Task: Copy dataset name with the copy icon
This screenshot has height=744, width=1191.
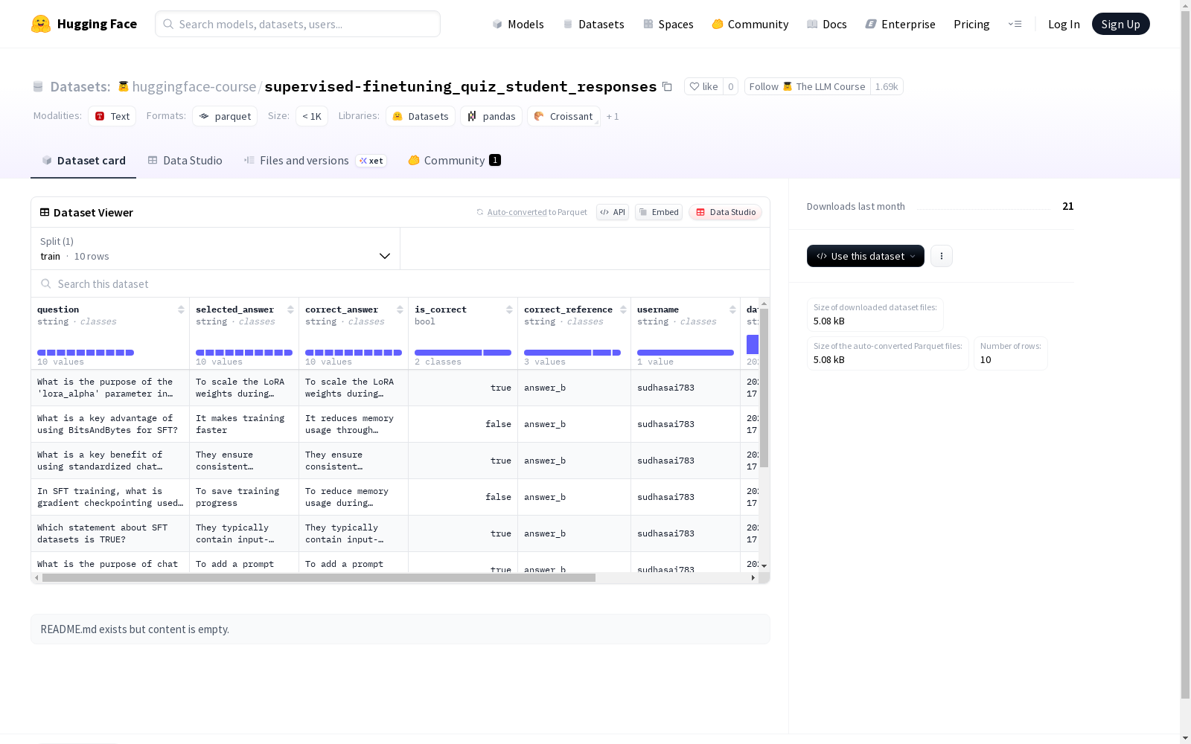Action: [667, 86]
